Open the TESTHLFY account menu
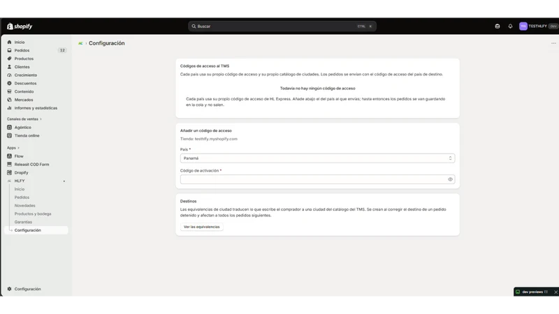This screenshot has height=314, width=559. pos(539,27)
